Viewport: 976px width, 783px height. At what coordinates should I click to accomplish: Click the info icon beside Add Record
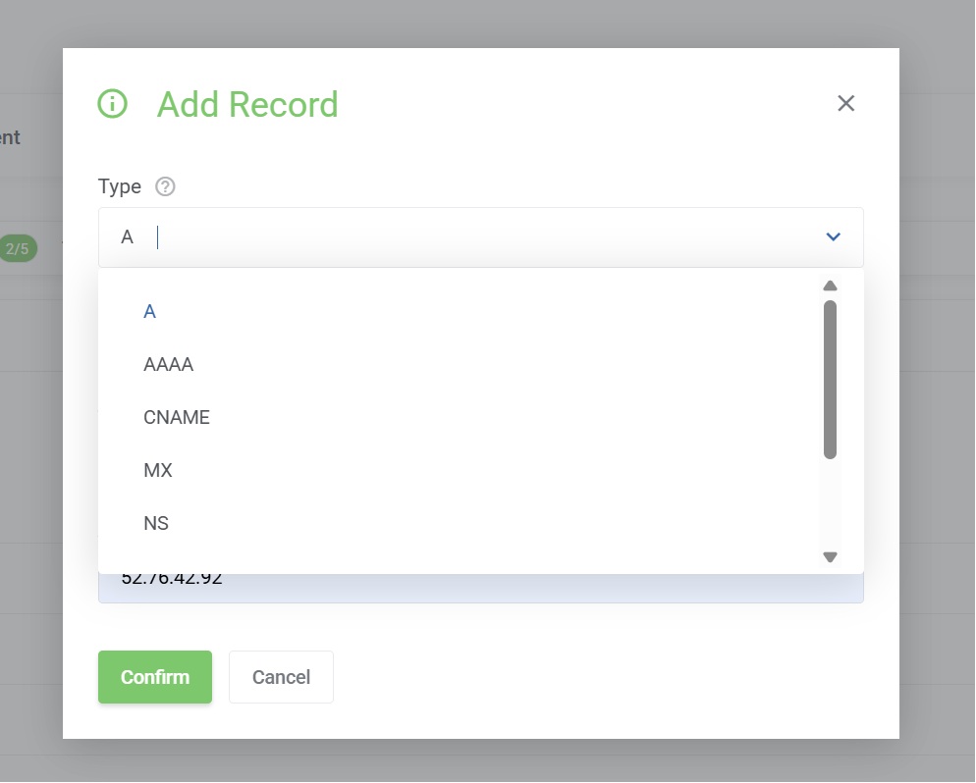point(113,103)
